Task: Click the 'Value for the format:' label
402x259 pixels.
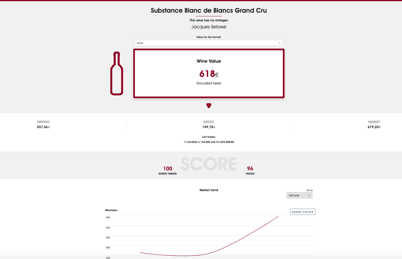Action: pos(209,37)
